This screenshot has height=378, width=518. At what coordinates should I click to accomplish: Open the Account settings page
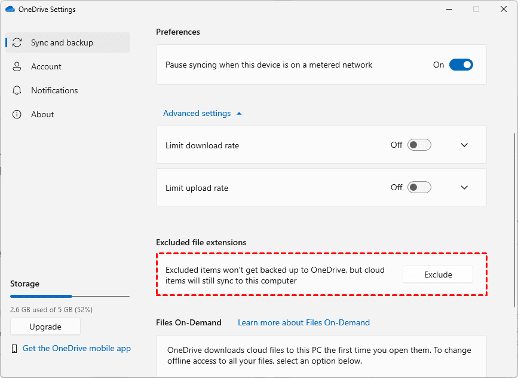[x=46, y=66]
